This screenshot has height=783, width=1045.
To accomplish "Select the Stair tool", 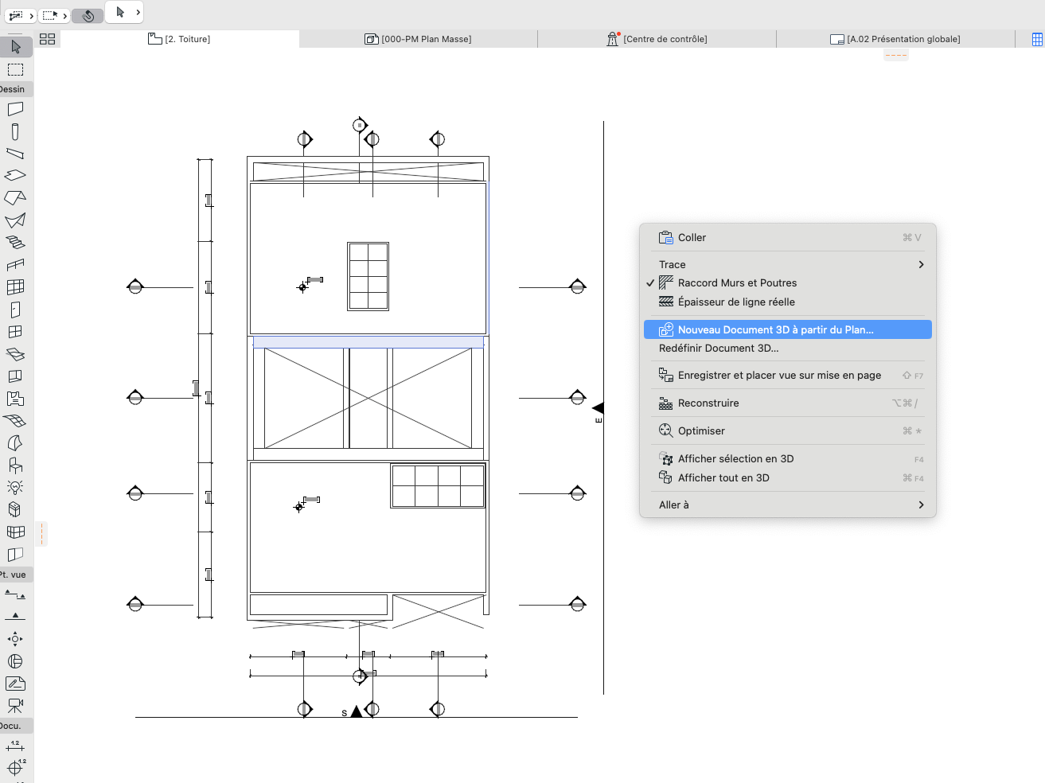I will (x=15, y=242).
